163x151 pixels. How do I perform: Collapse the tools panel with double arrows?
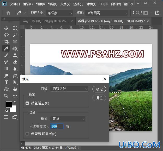click(4, 19)
